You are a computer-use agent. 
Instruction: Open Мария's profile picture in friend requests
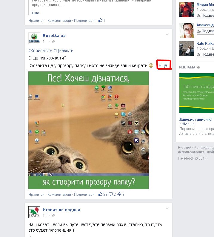pos(187,10)
